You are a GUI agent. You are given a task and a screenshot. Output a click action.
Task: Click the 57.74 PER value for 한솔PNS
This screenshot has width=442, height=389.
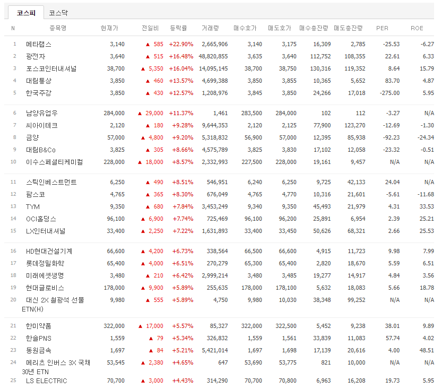click(x=393, y=338)
